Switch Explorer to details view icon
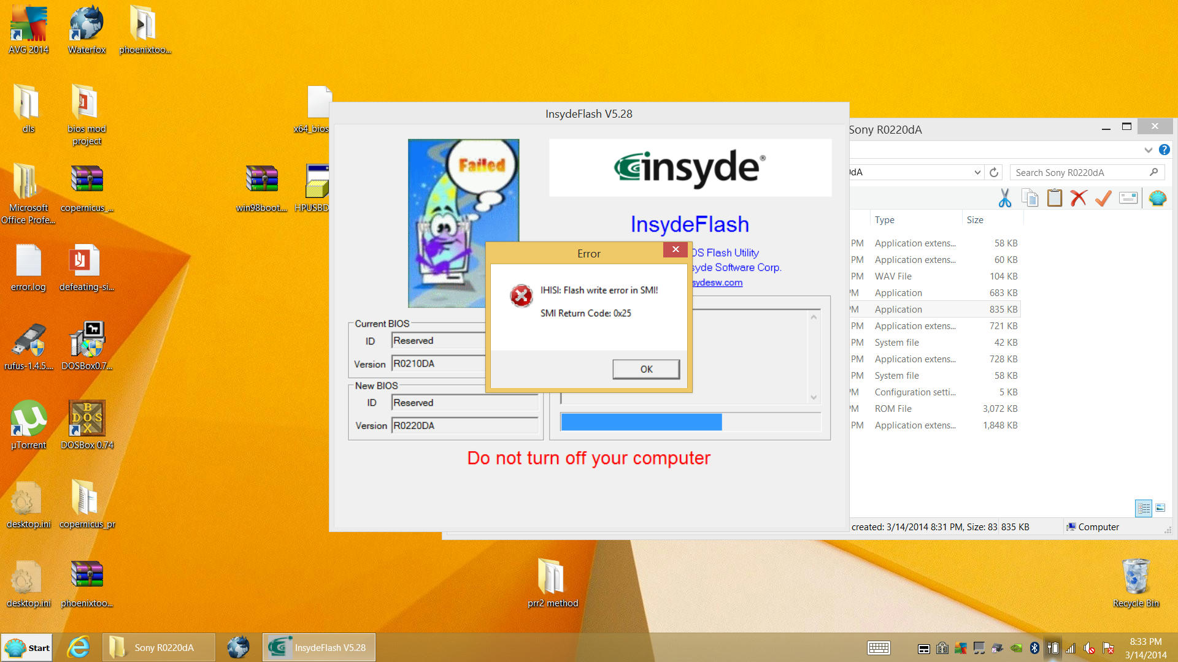 pyautogui.click(x=1144, y=508)
